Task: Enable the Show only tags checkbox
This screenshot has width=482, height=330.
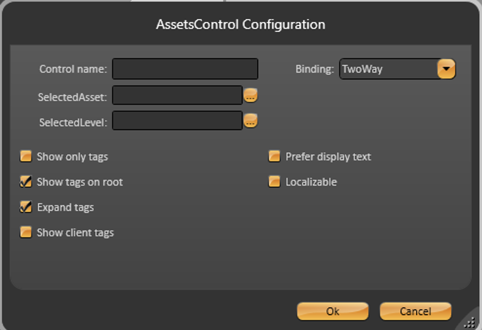Action: pyautogui.click(x=26, y=156)
